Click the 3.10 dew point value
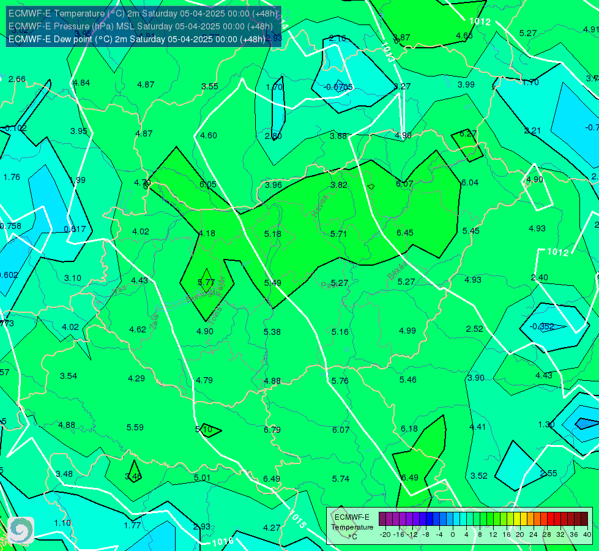This screenshot has height=551, width=599. (x=73, y=278)
